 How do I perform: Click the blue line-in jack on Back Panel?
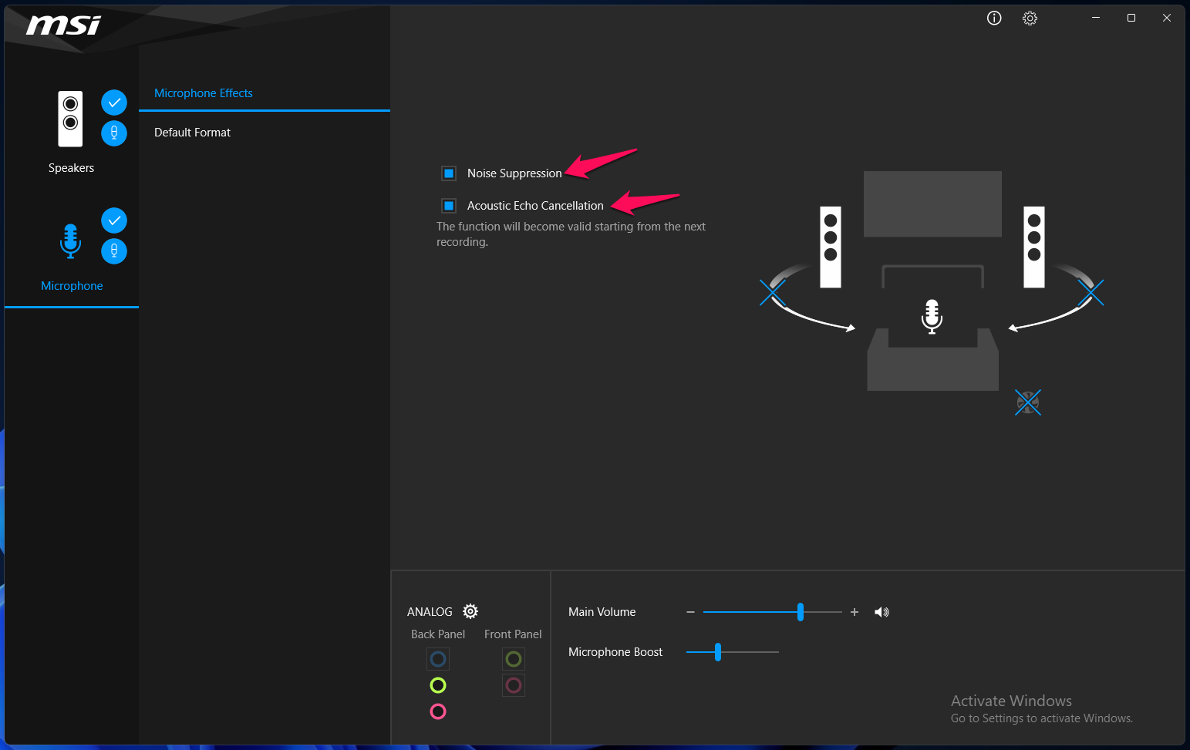click(438, 659)
